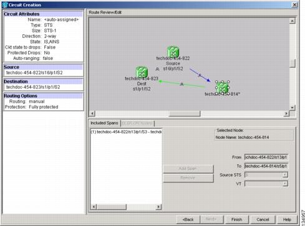Select the techdoc-454-823 destination node icon
The width and height of the screenshot is (305, 226).
click(x=142, y=72)
